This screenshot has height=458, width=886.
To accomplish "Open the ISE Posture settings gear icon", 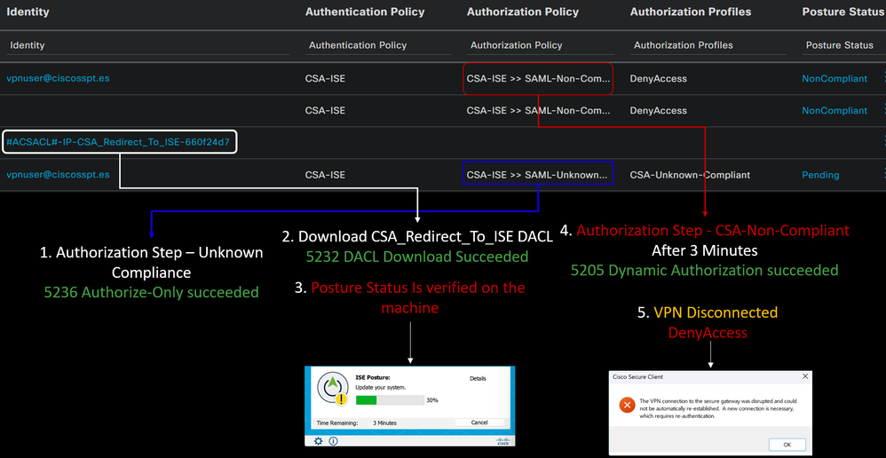I will (319, 441).
